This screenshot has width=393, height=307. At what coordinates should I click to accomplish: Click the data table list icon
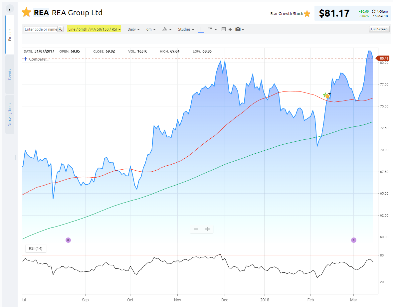tap(224, 29)
